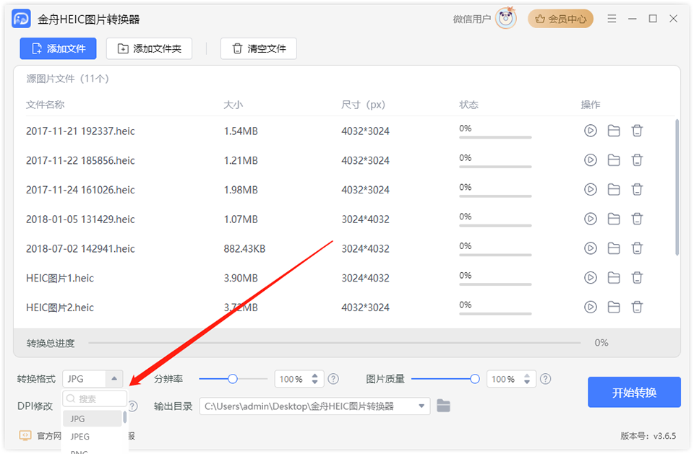The image size is (694, 454).
Task: Open folder for 2018-07-02 142941.heic
Action: pos(614,248)
